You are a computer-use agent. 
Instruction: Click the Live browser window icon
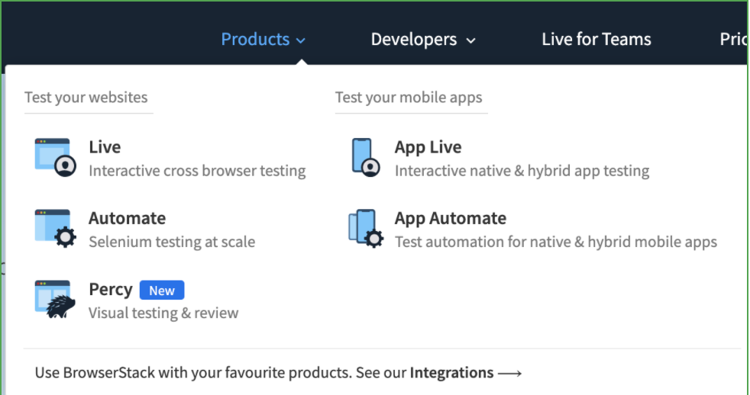coord(55,157)
